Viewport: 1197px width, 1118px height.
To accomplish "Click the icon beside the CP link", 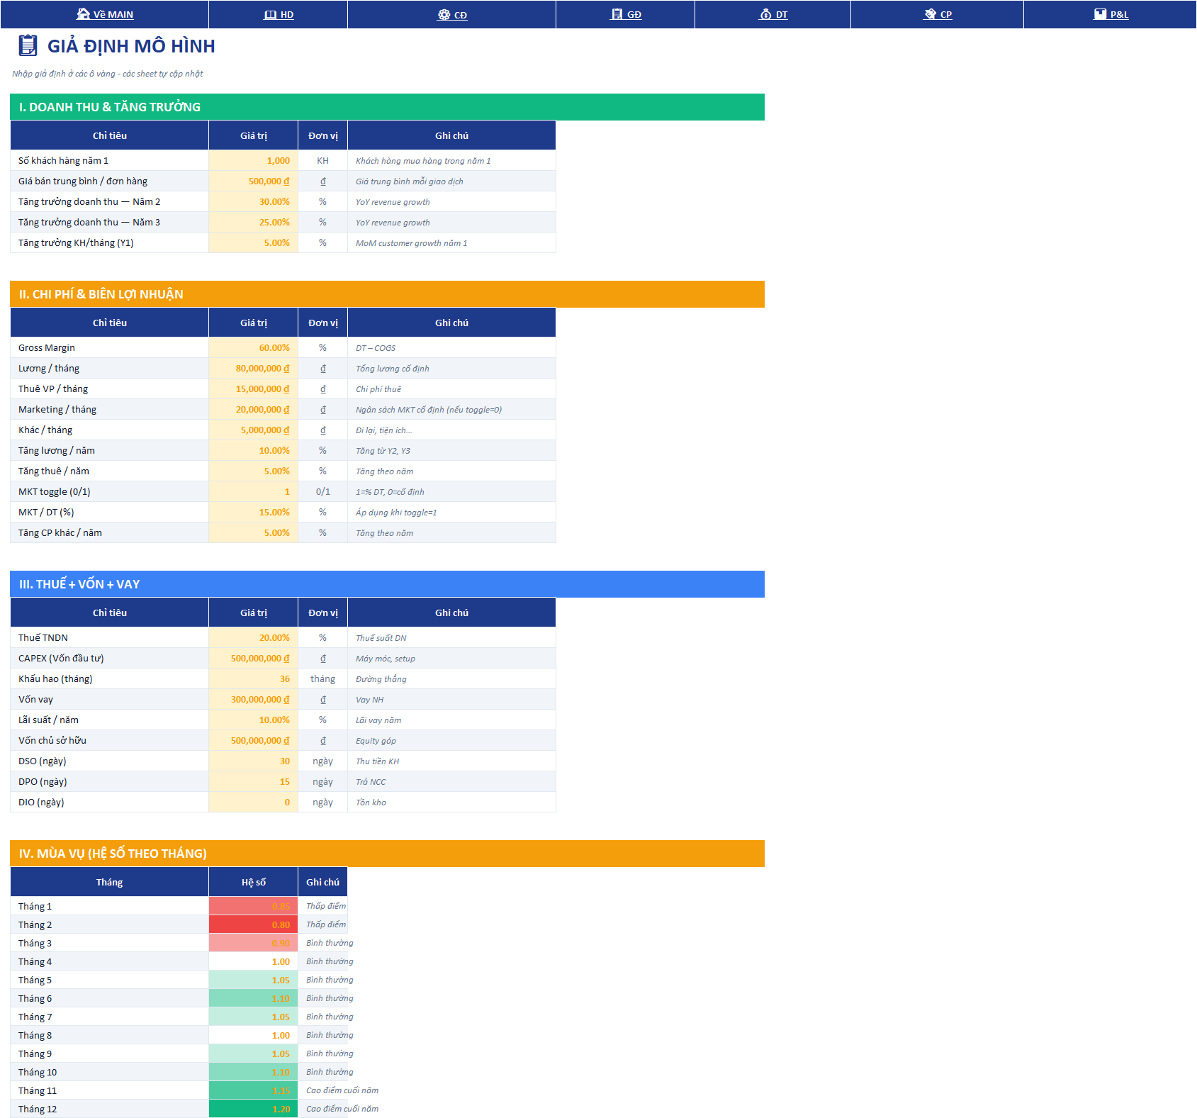I will click(931, 14).
